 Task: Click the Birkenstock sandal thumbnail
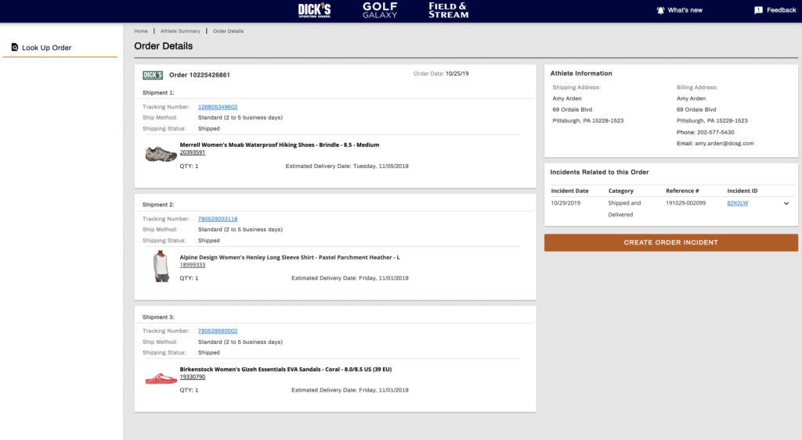161,378
